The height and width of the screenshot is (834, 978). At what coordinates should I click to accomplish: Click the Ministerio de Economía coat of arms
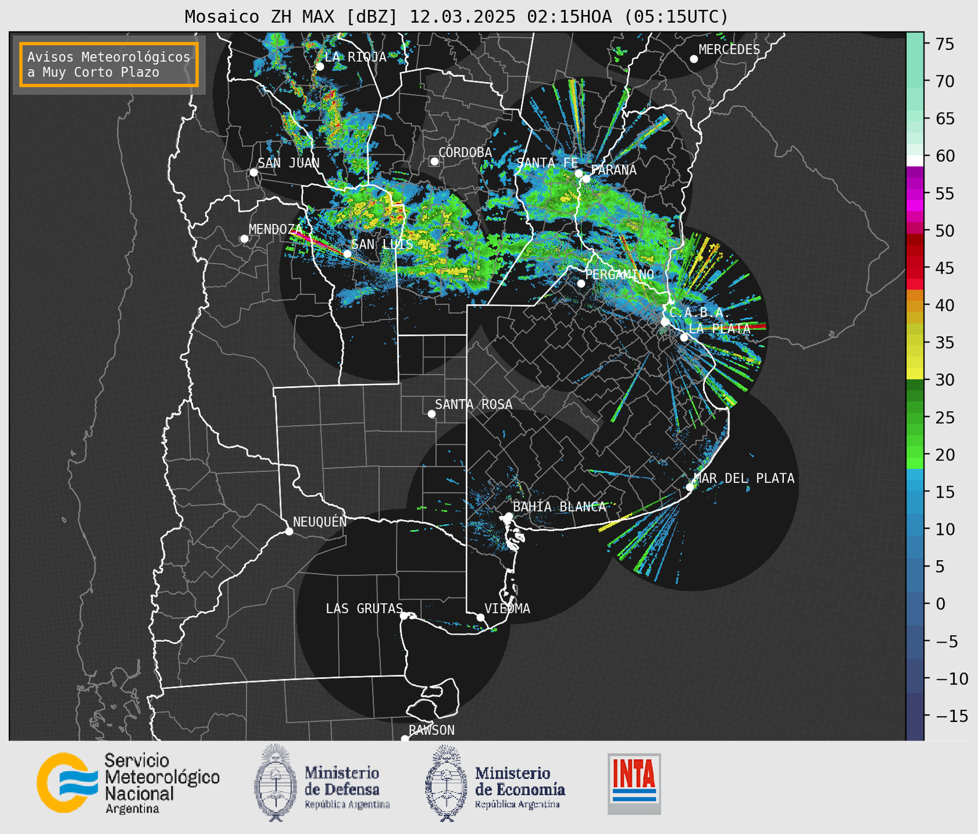point(446,783)
